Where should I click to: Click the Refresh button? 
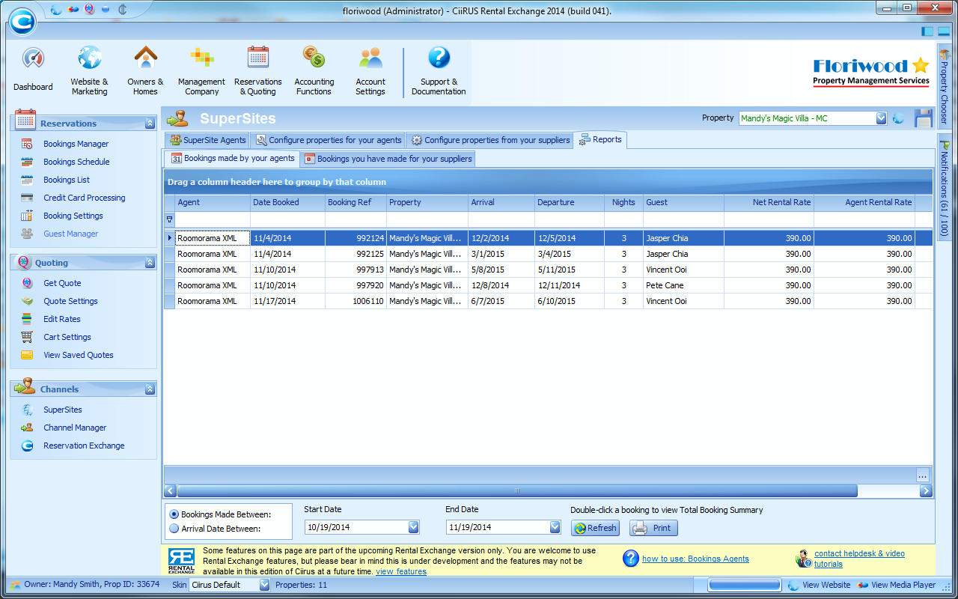pyautogui.click(x=596, y=528)
